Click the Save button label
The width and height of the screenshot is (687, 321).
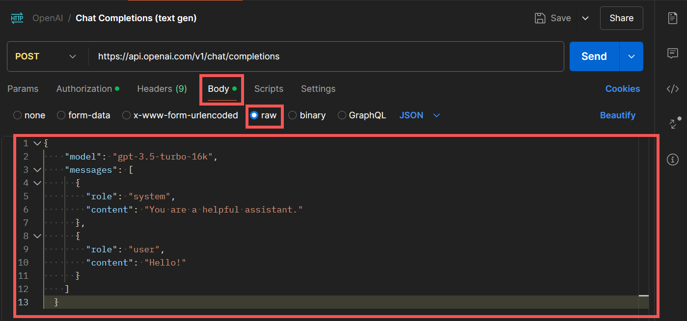(561, 18)
